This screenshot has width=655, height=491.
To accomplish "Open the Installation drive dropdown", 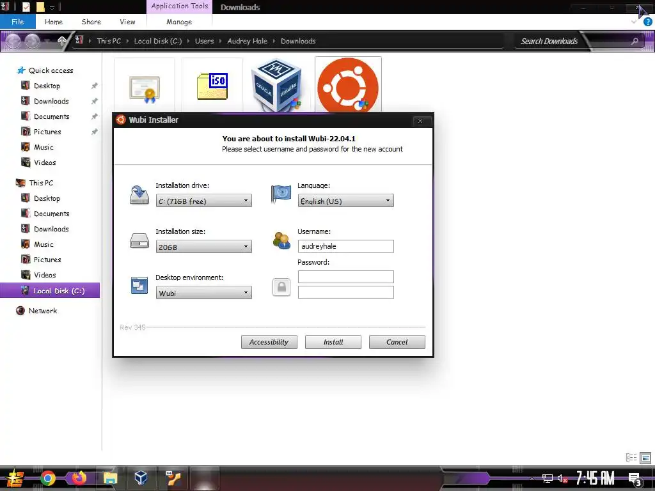I will click(203, 201).
